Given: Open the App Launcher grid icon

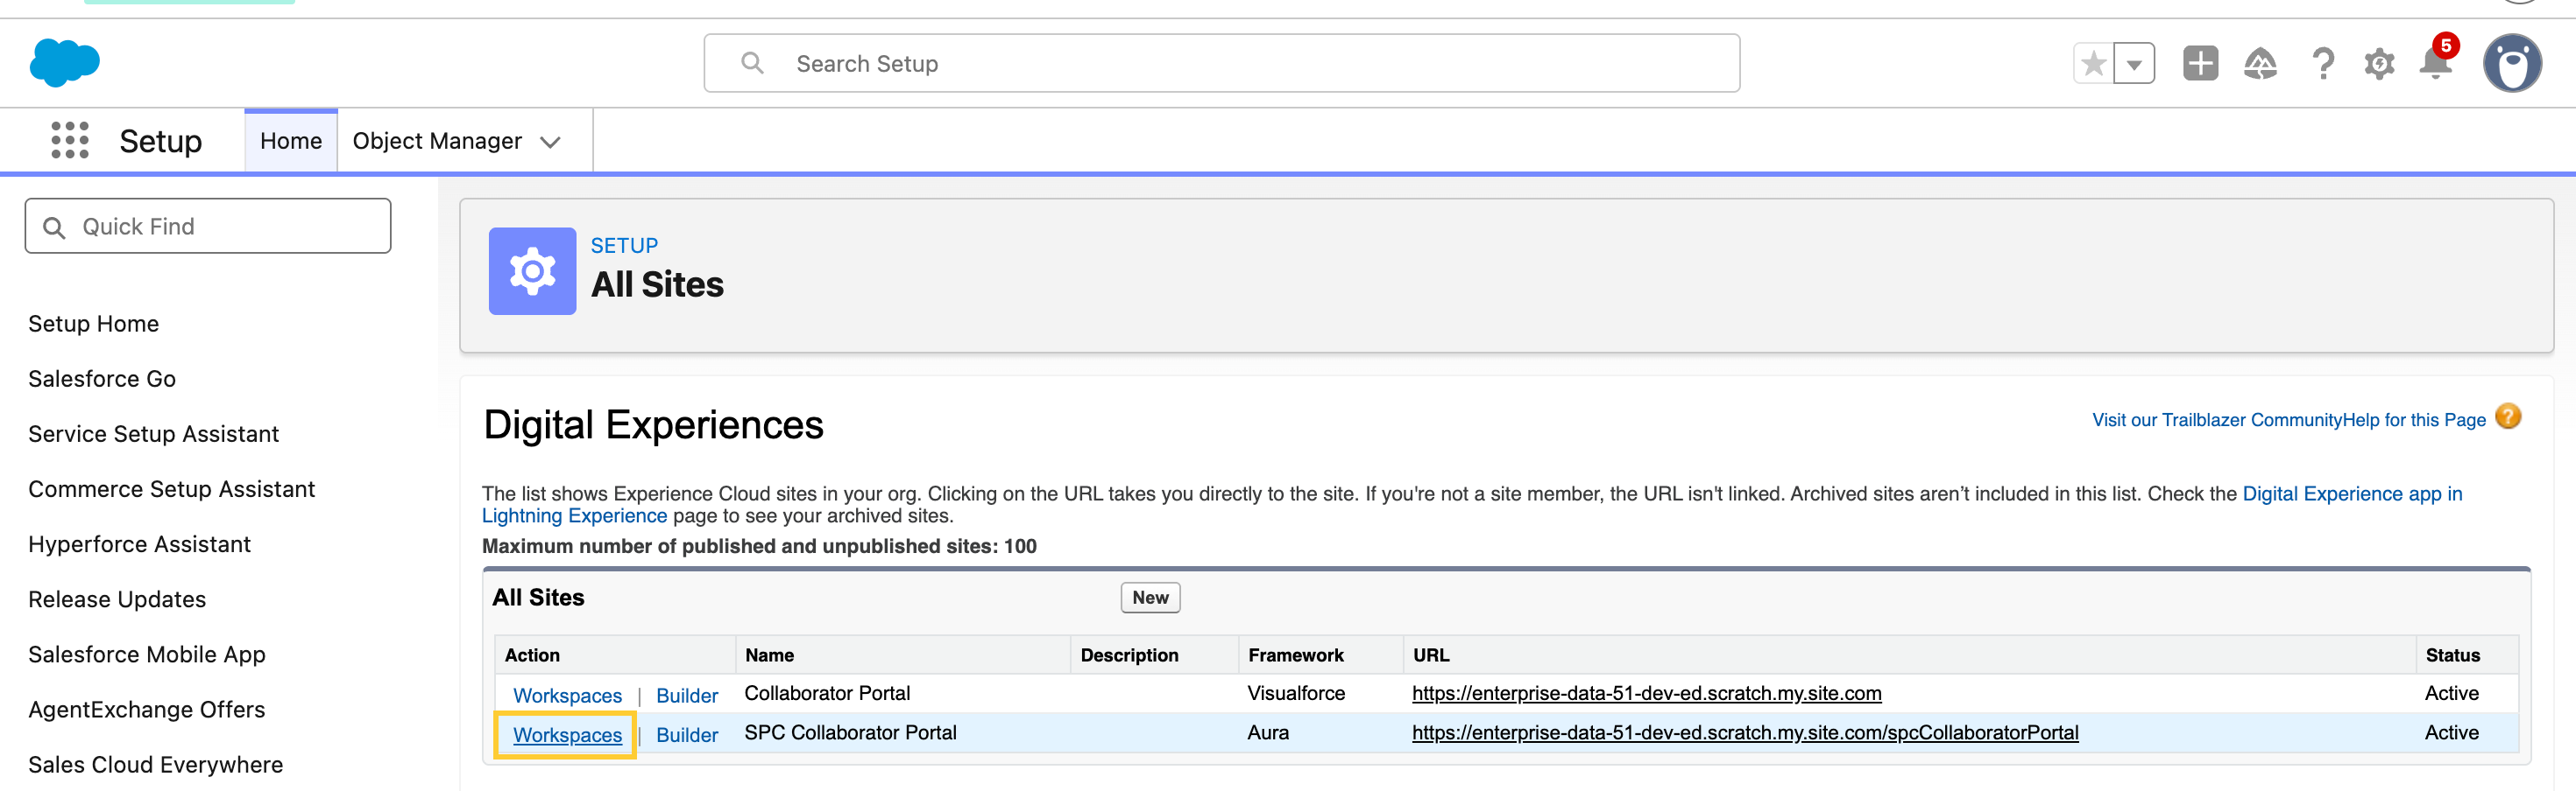Looking at the screenshot, I should (x=70, y=141).
